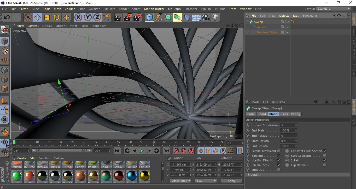Screen dimensions: 356x189
Task: Select the green material swatch
Action: pos(17,175)
